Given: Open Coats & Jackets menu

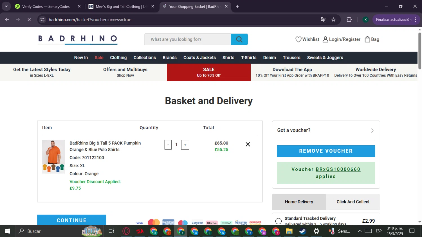Looking at the screenshot, I should pyautogui.click(x=199, y=58).
